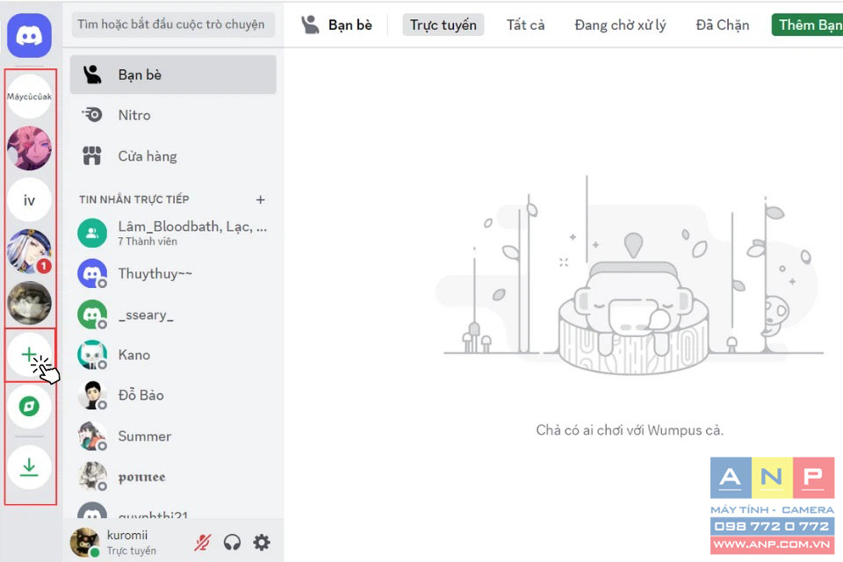This screenshot has width=843, height=562.
Task: Open the cat photo server
Action: click(29, 303)
